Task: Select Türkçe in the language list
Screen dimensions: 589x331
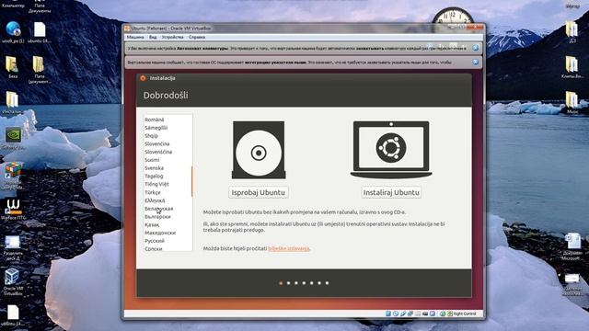Action: pyautogui.click(x=153, y=192)
